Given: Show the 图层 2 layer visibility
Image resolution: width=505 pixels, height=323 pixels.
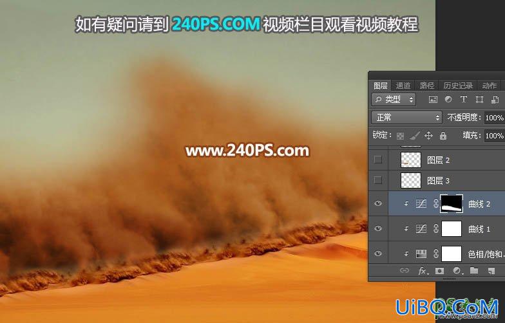Looking at the screenshot, I should 377,160.
